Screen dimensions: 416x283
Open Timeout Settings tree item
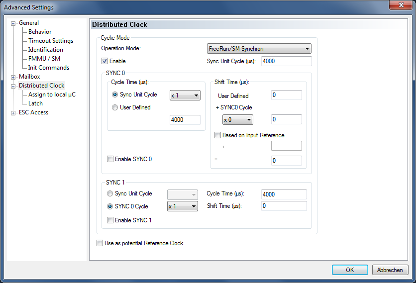[x=51, y=41]
